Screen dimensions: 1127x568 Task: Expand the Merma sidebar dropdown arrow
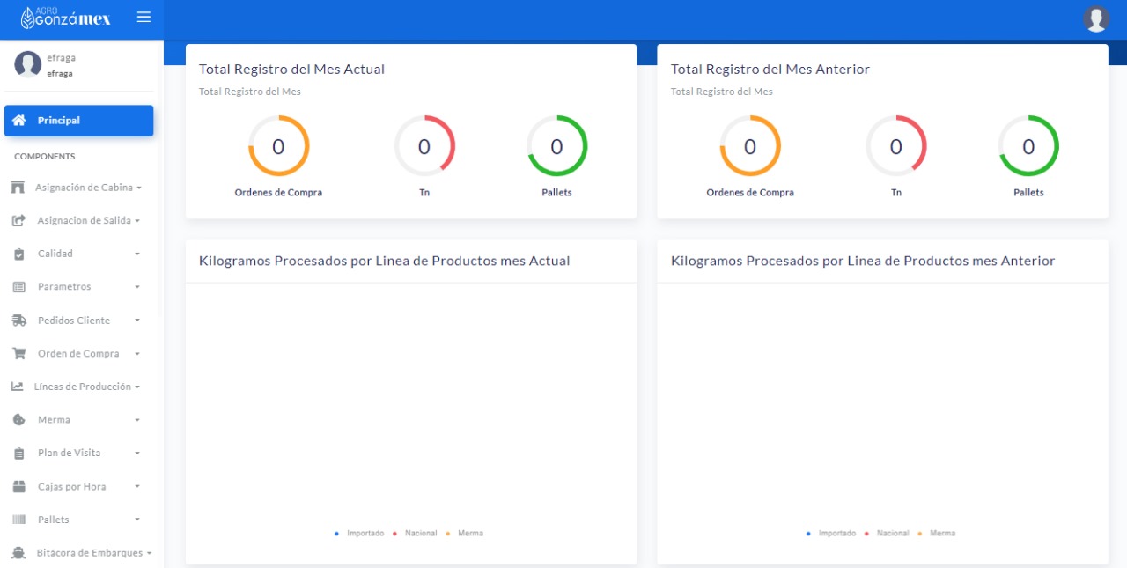[x=137, y=421]
